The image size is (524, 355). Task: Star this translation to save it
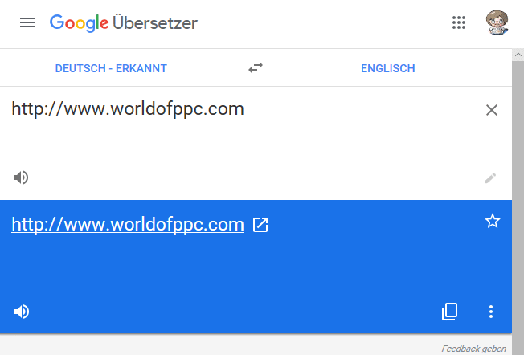point(492,222)
